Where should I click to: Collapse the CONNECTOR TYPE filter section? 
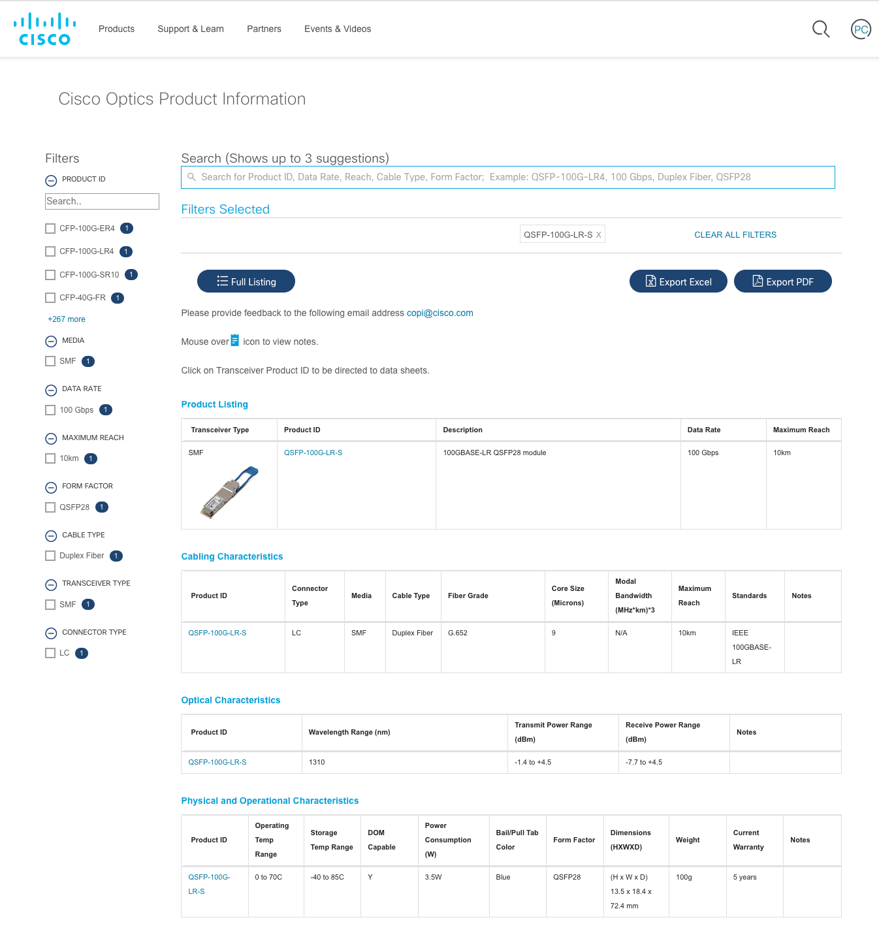pyautogui.click(x=51, y=633)
